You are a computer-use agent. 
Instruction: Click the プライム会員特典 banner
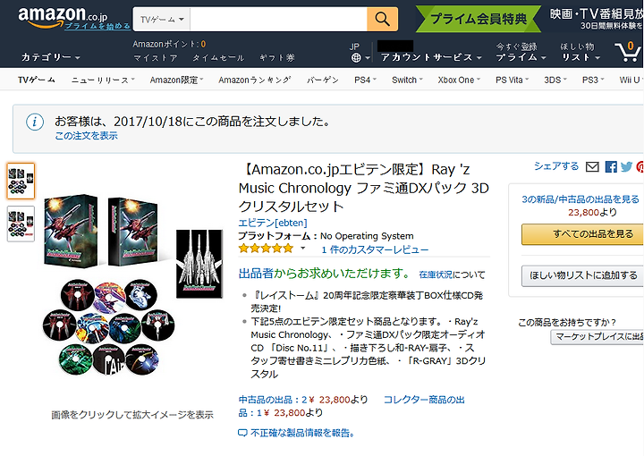(479, 19)
